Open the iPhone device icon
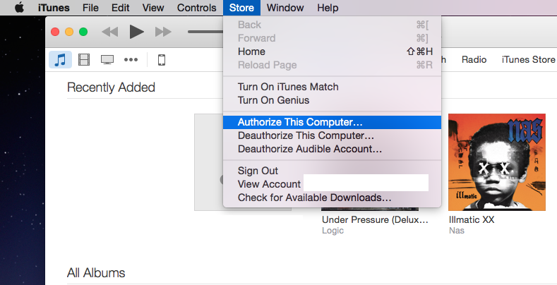Viewport: 557px width, 285px height. [161, 60]
